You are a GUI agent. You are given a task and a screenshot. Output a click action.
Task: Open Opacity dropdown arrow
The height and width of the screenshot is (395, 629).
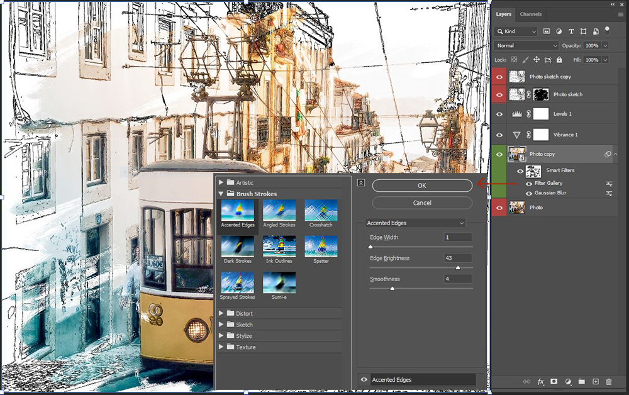(605, 46)
